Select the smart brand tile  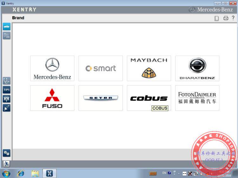pos(101,68)
